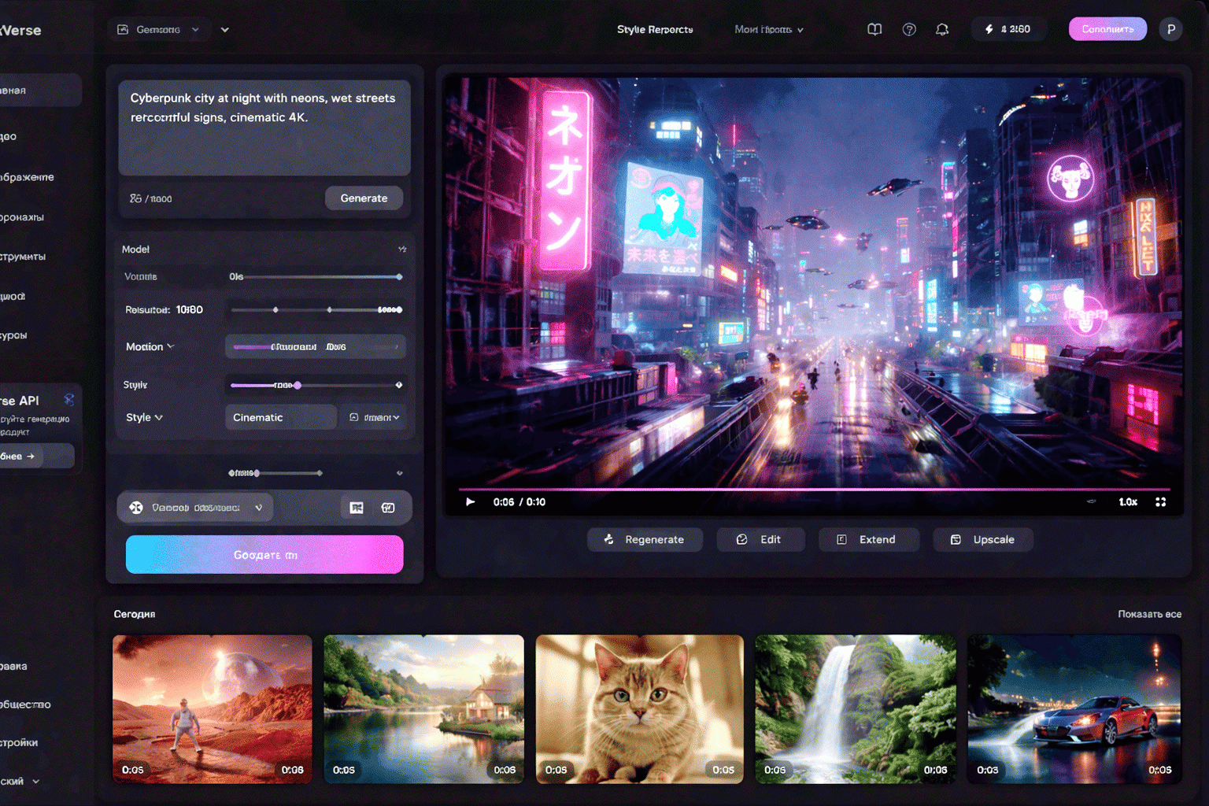Viewport: 1209px width, 806px height.
Task: Click the image upload icon above gradient button
Action: coord(357,508)
